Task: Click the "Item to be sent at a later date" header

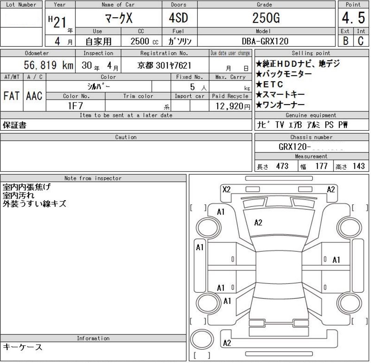Action: 126,115
